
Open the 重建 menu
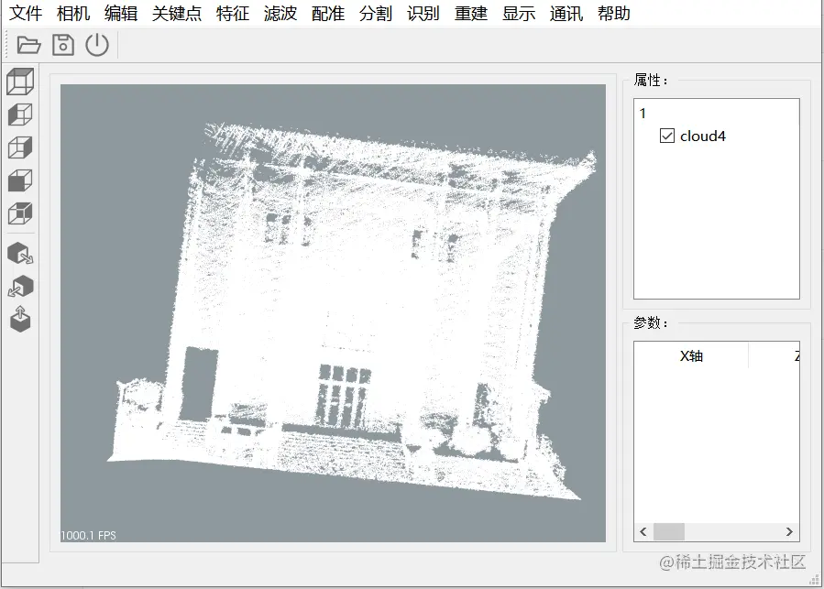(471, 13)
